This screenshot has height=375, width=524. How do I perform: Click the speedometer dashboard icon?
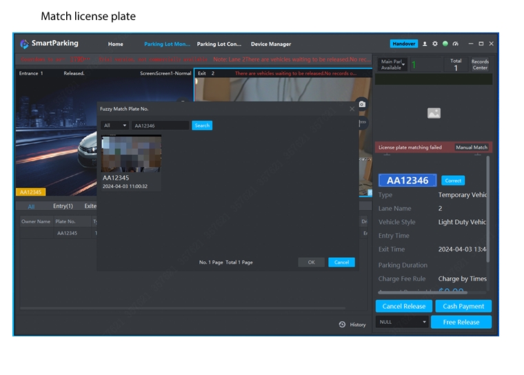point(455,43)
